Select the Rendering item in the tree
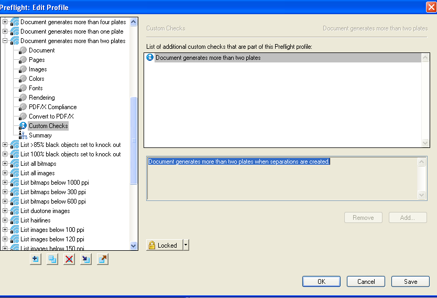The image size is (437, 298). tap(42, 98)
